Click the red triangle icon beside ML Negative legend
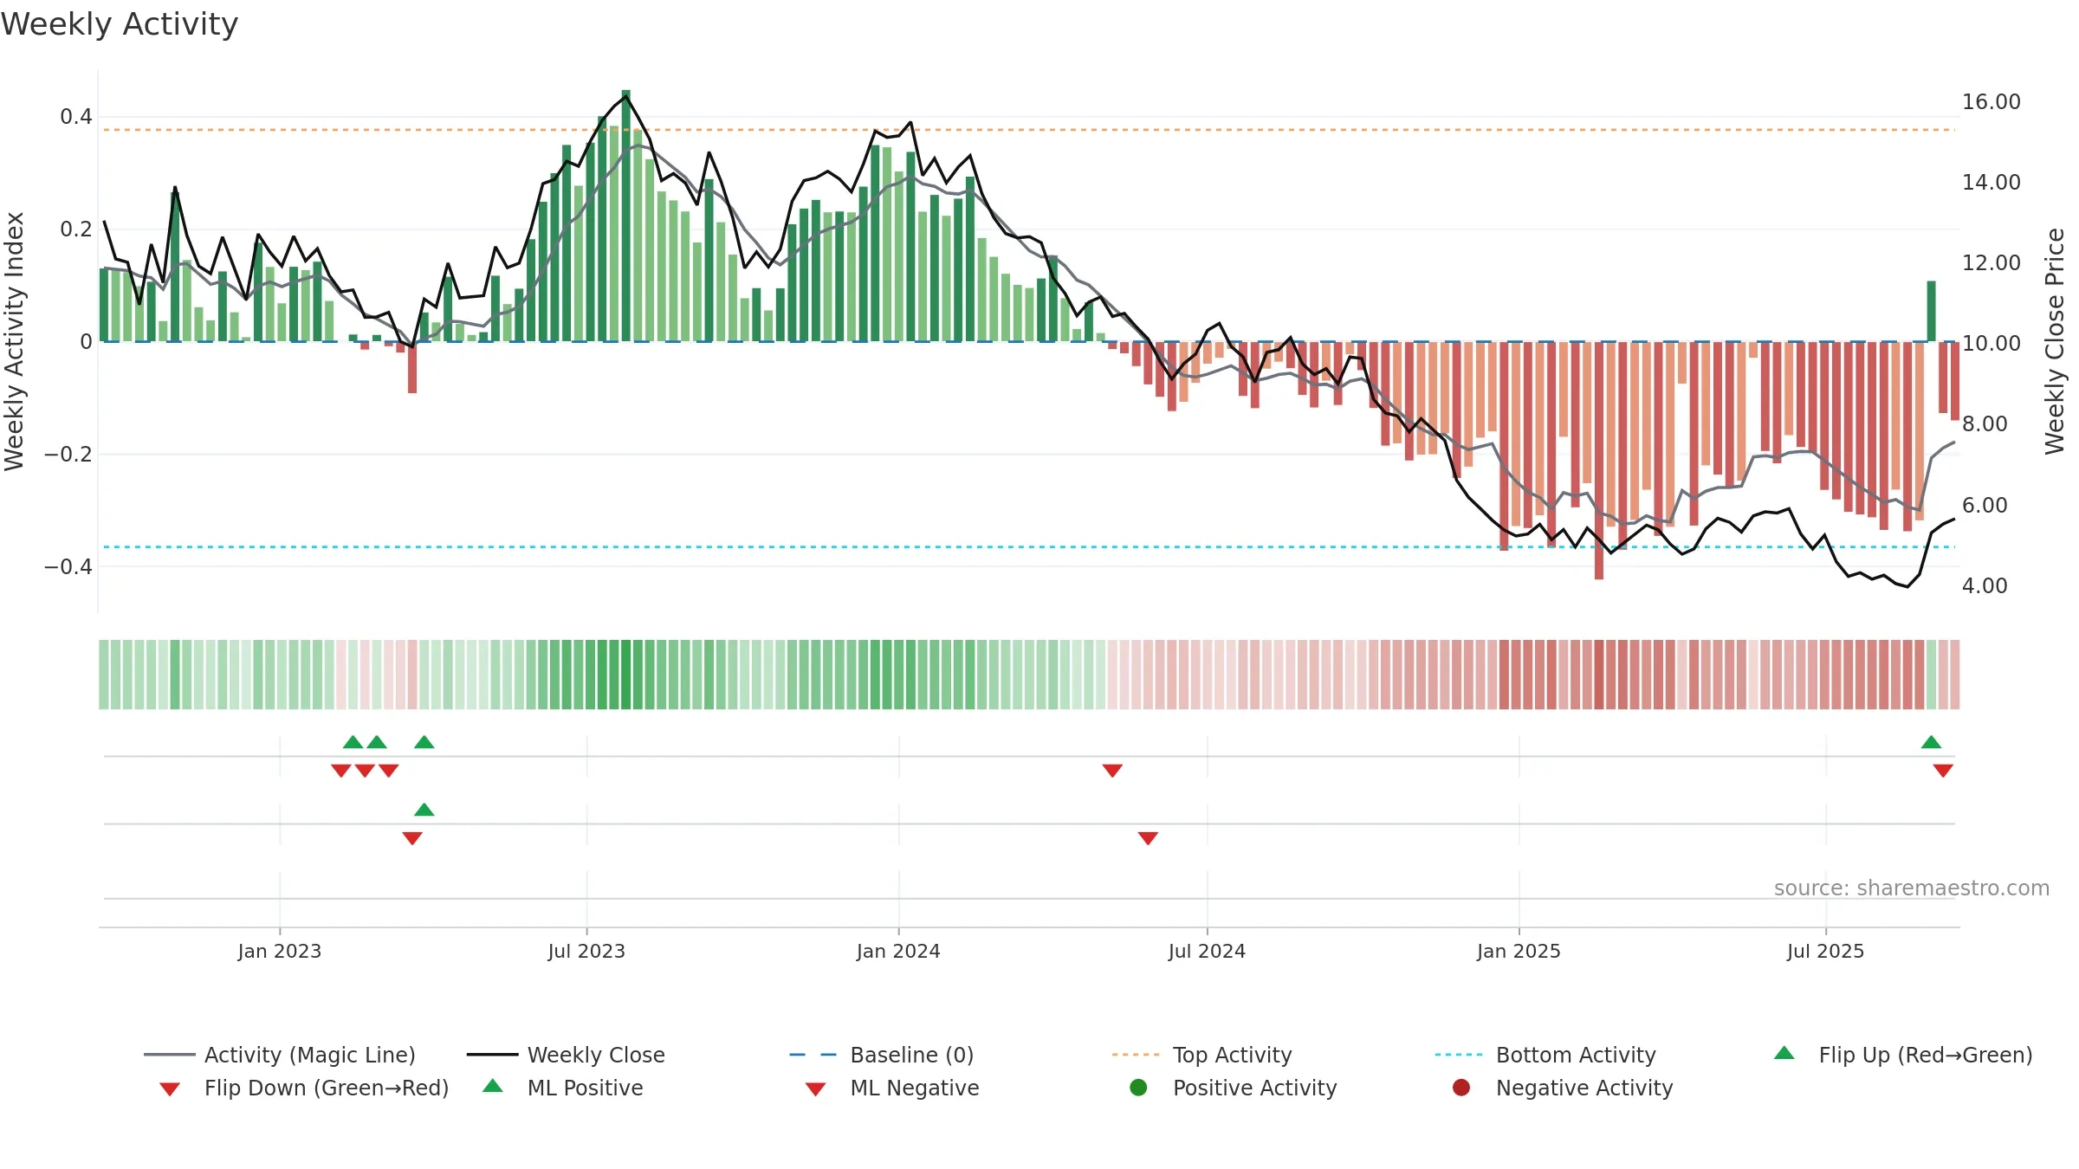The height and width of the screenshot is (1169, 2079). click(815, 1089)
